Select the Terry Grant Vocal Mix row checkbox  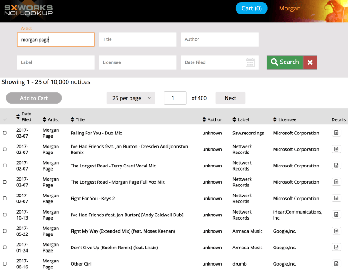pyautogui.click(x=5, y=166)
